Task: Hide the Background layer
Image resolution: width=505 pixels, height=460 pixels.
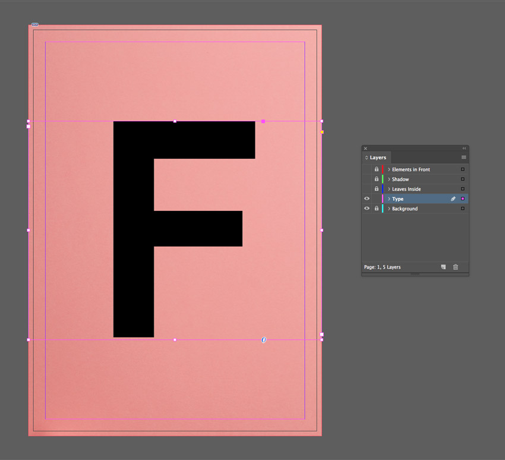Action: 367,209
